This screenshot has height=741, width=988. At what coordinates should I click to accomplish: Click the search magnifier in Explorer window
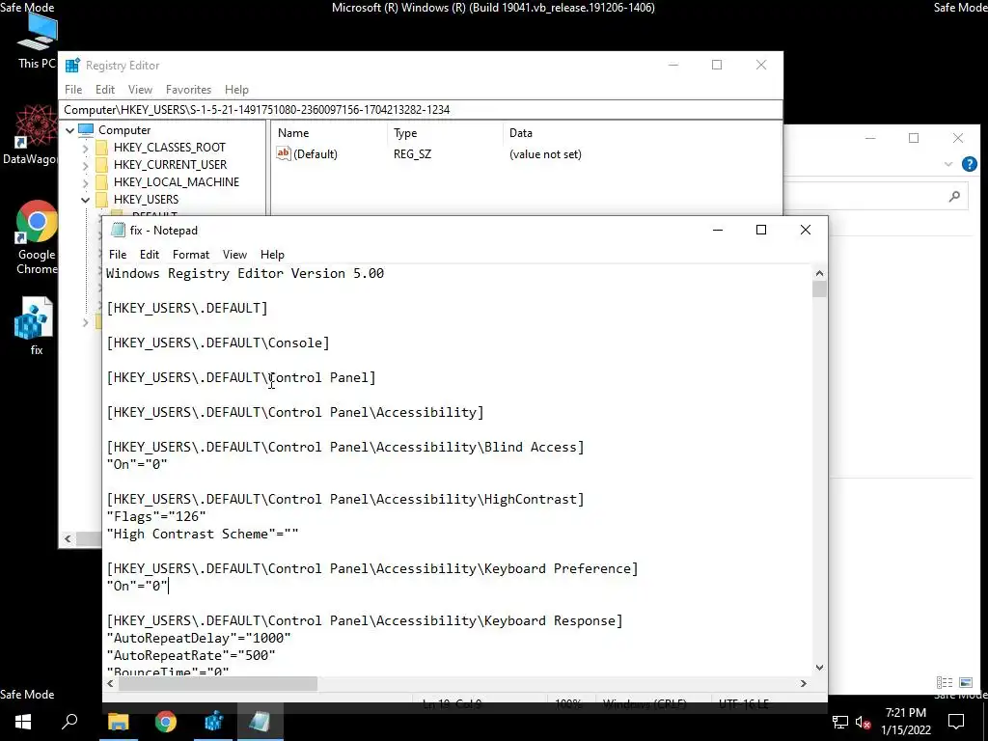(x=954, y=197)
